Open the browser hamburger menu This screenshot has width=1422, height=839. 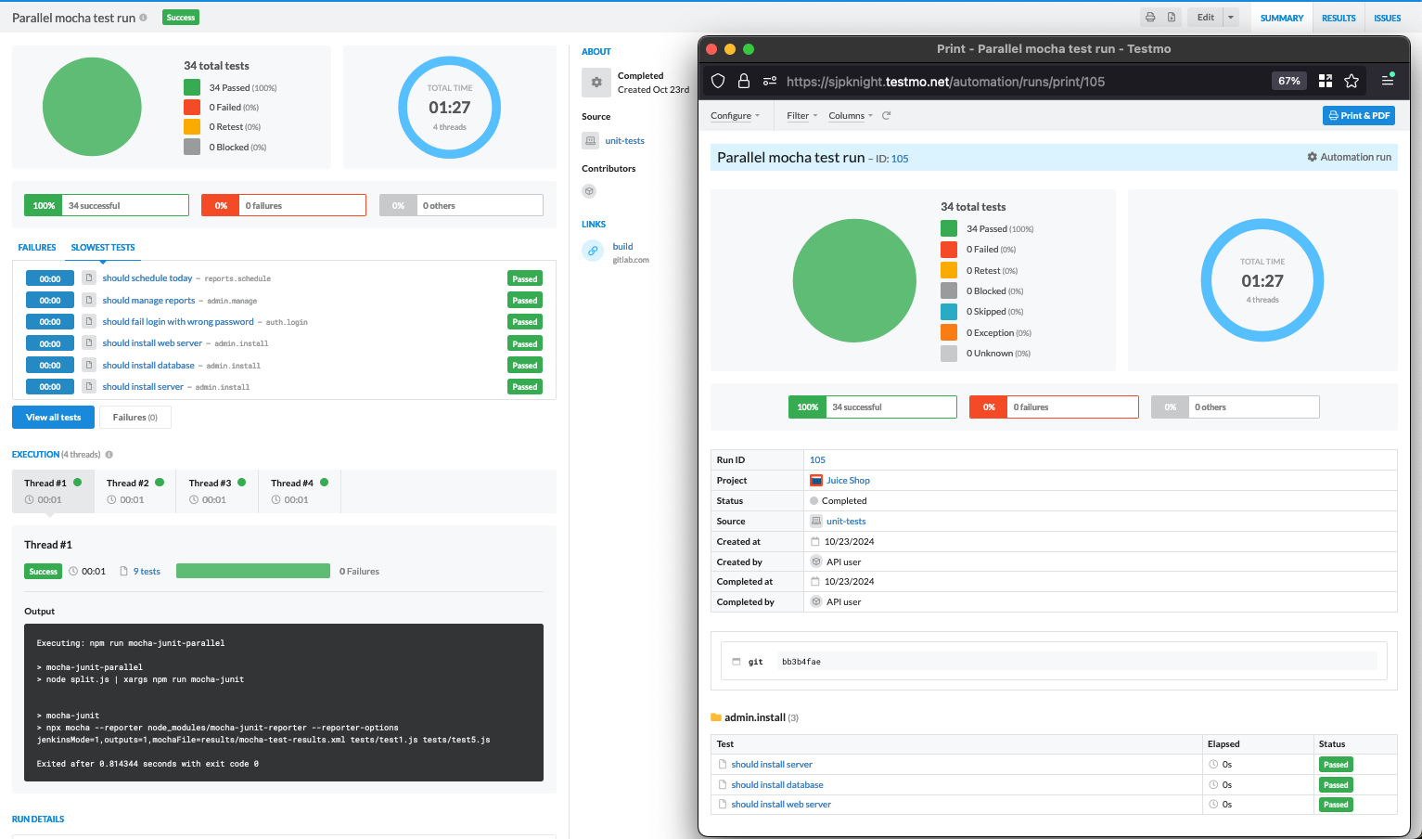point(1388,81)
